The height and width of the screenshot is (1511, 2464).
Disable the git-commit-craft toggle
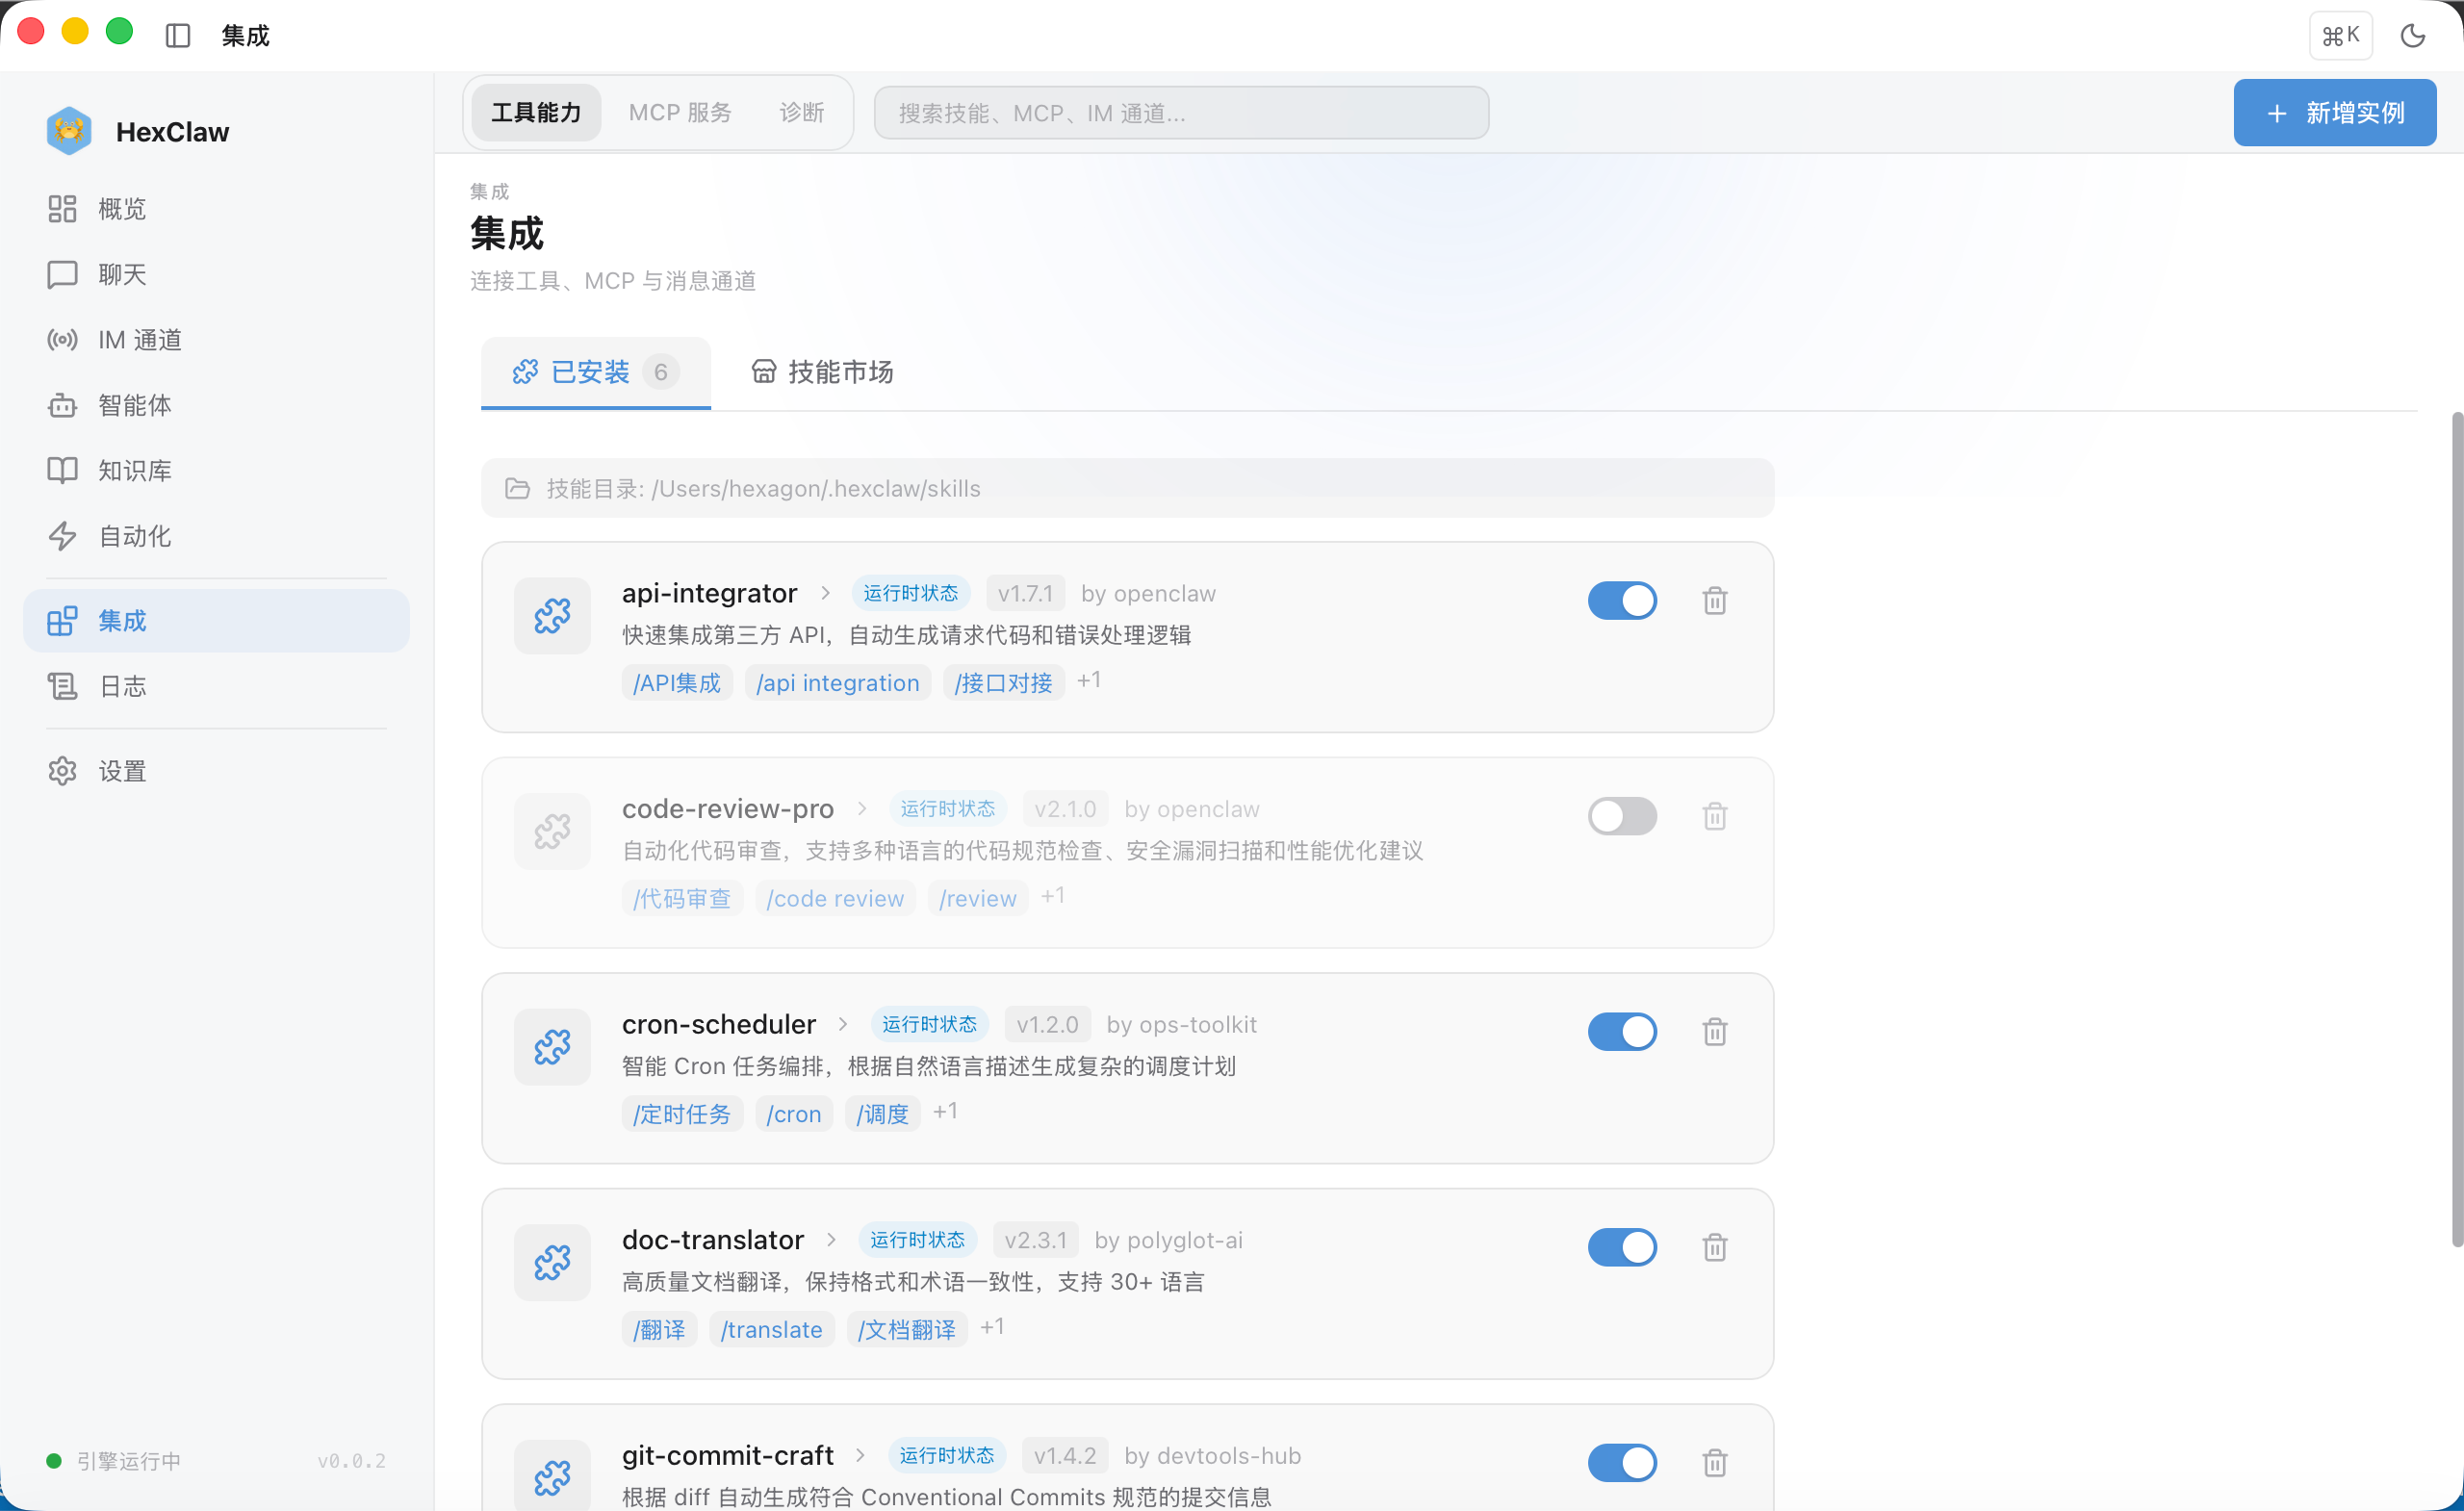(x=1622, y=1463)
